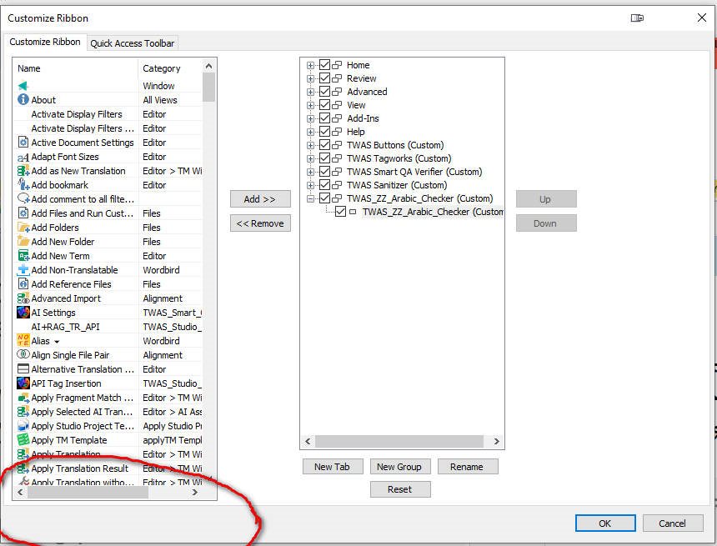Disable the Add-Ins tab checkbox
The width and height of the screenshot is (717, 546).
coord(325,118)
